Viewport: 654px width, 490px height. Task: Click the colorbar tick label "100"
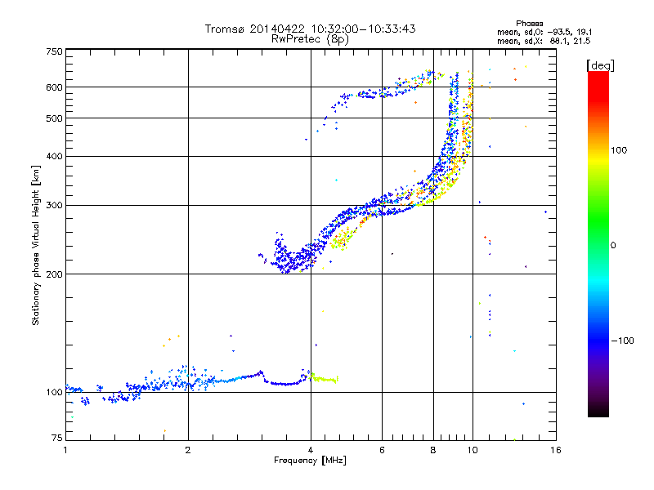tap(619, 150)
